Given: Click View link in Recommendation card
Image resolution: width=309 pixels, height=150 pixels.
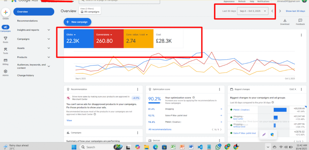Looking at the screenshot, I should click(69, 120).
